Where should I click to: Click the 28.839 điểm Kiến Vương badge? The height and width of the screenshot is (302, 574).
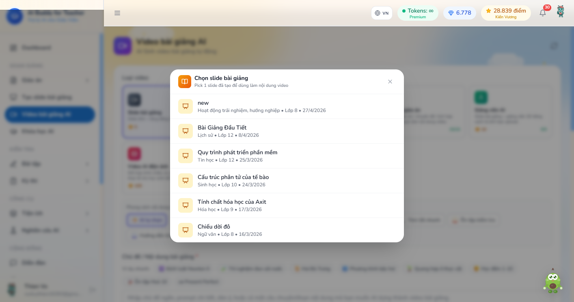pos(506,13)
